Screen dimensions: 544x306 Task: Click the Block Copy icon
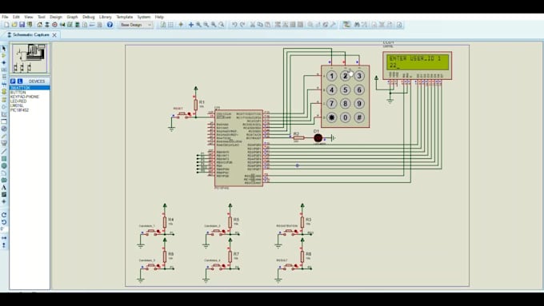278,25
